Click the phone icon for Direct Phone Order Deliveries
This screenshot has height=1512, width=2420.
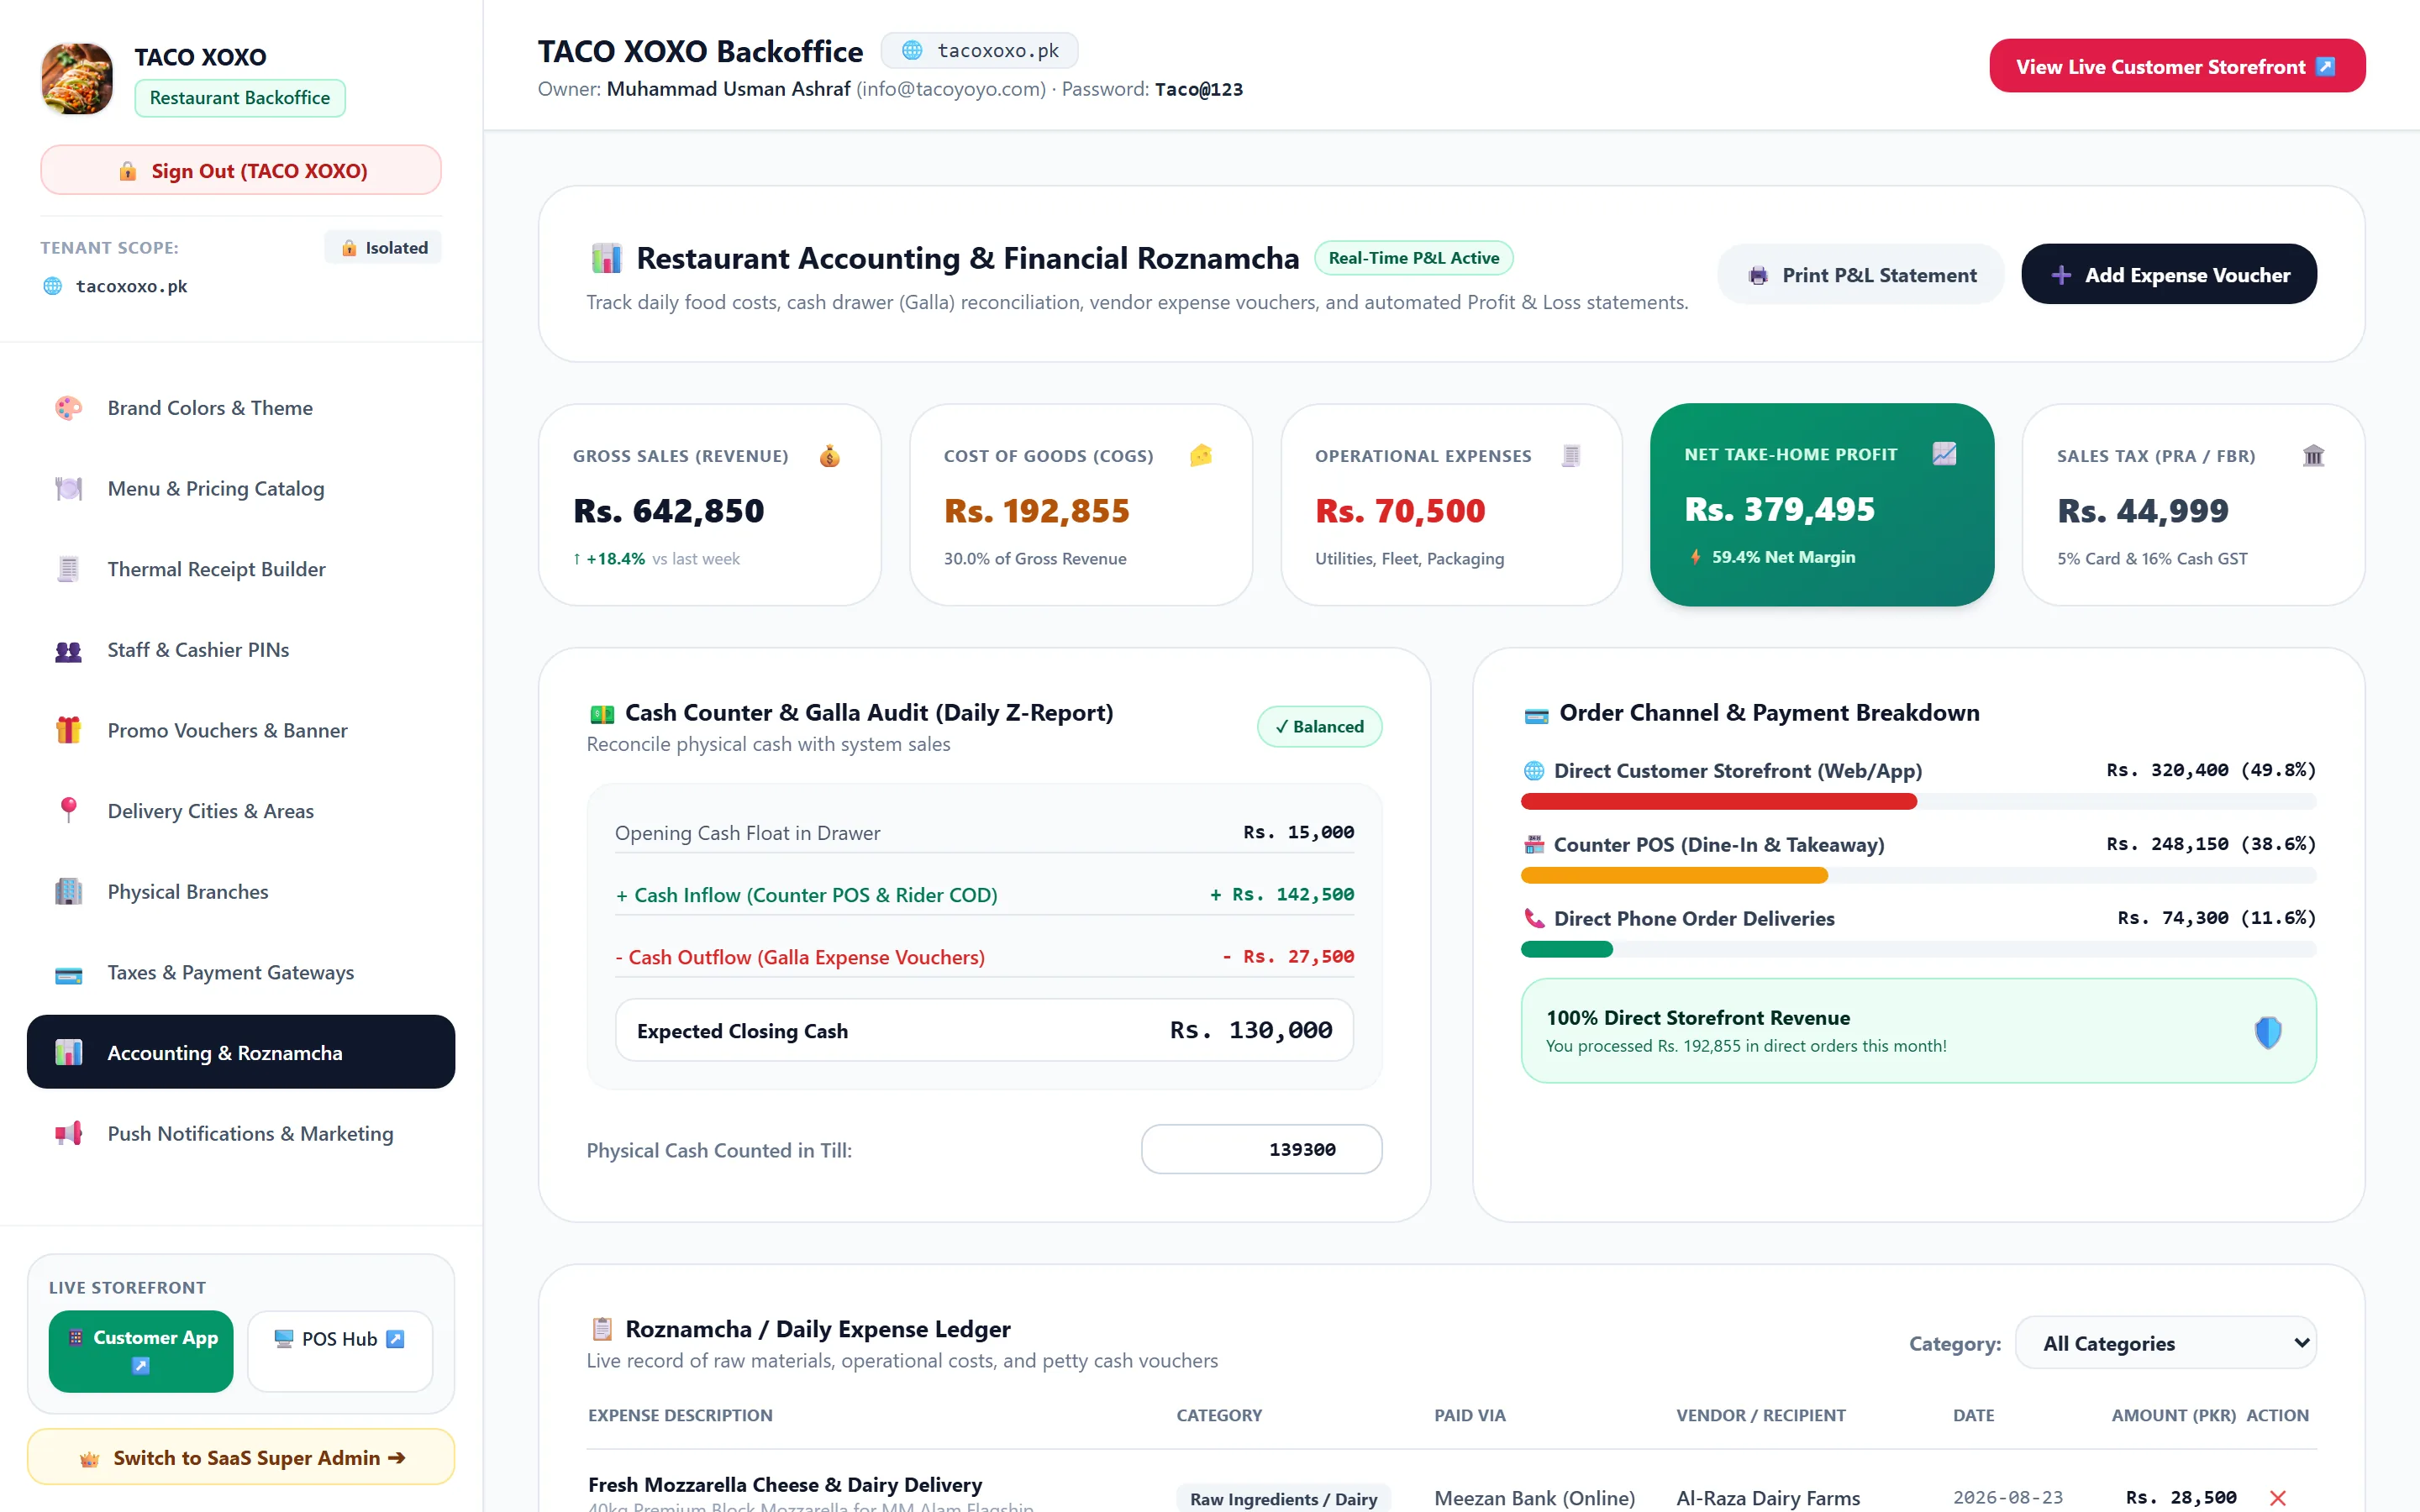coord(1534,918)
